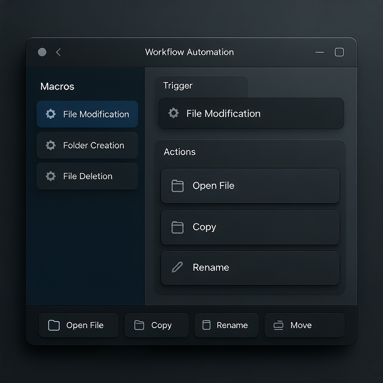Click folder icon on bottom Open File button

click(54, 325)
